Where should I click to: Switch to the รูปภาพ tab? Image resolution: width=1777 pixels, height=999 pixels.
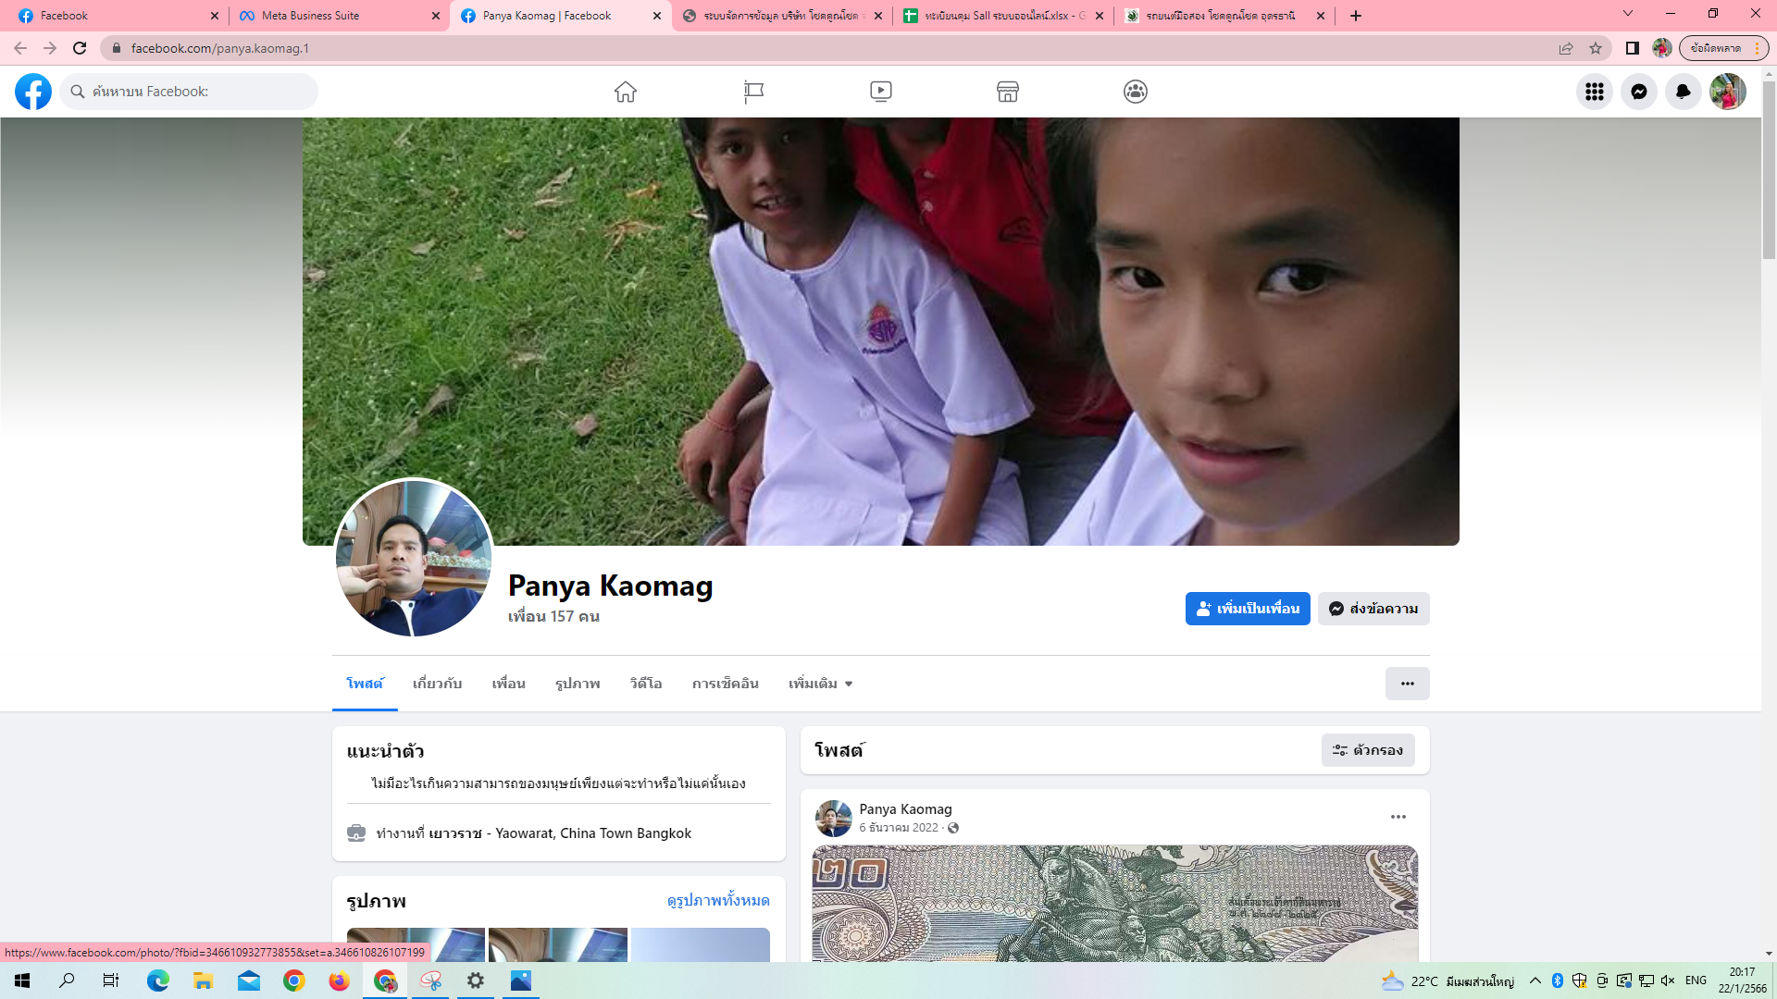(578, 684)
